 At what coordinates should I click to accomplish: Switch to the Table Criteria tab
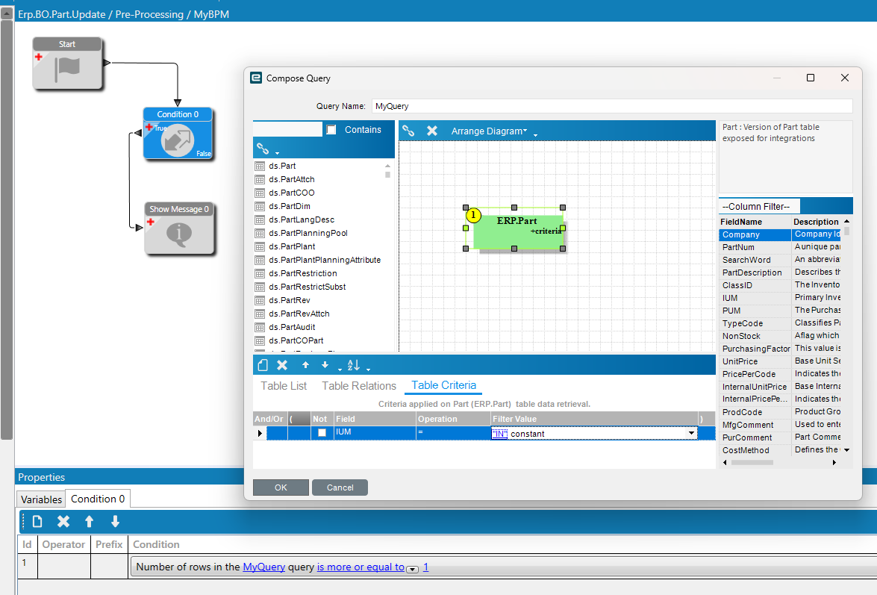click(443, 385)
